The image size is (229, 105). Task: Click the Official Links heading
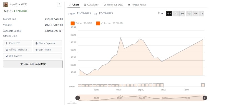coord(10,36)
